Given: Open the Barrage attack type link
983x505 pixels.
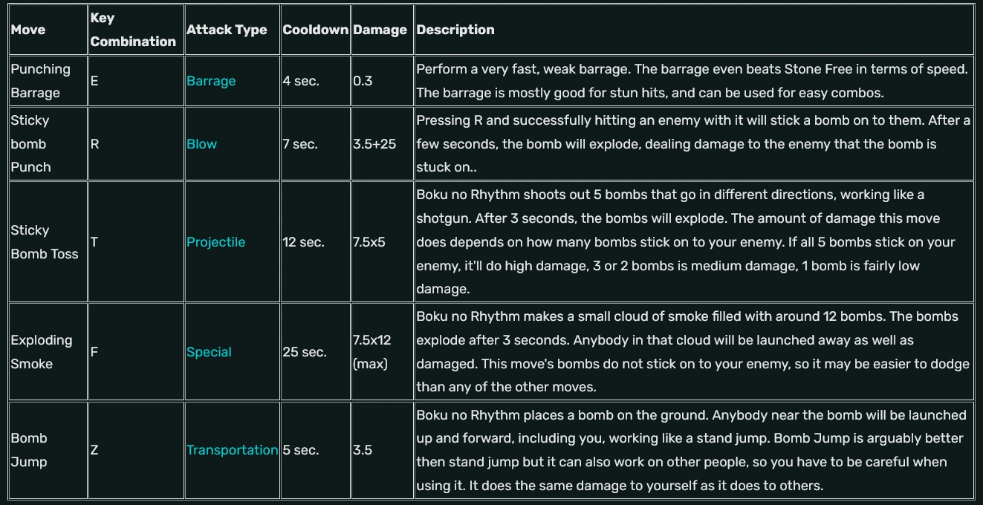Looking at the screenshot, I should coord(211,81).
